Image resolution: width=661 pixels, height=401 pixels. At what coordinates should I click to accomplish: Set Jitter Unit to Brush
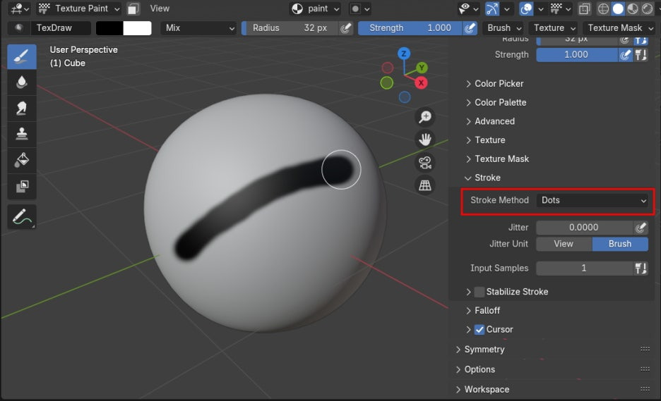coord(620,244)
